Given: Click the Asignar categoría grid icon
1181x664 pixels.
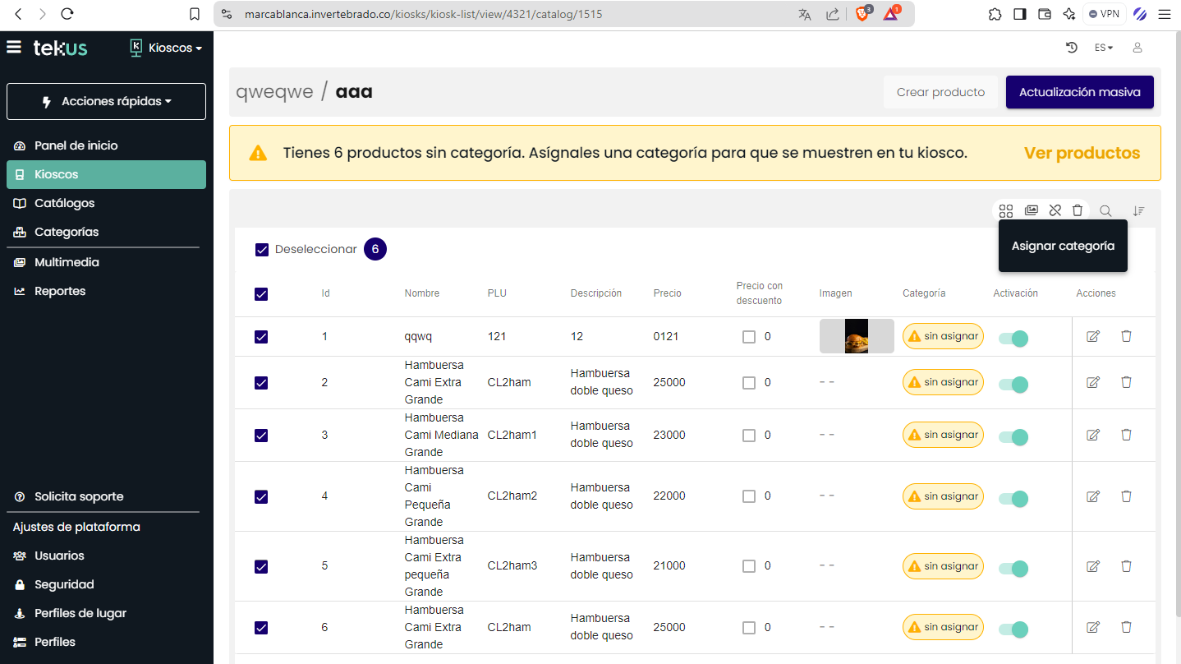Looking at the screenshot, I should click(1006, 211).
